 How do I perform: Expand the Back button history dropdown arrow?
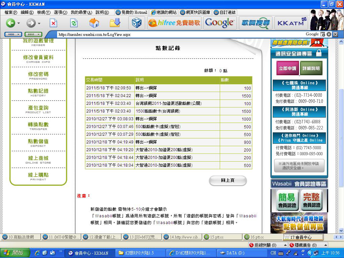pos(18,23)
